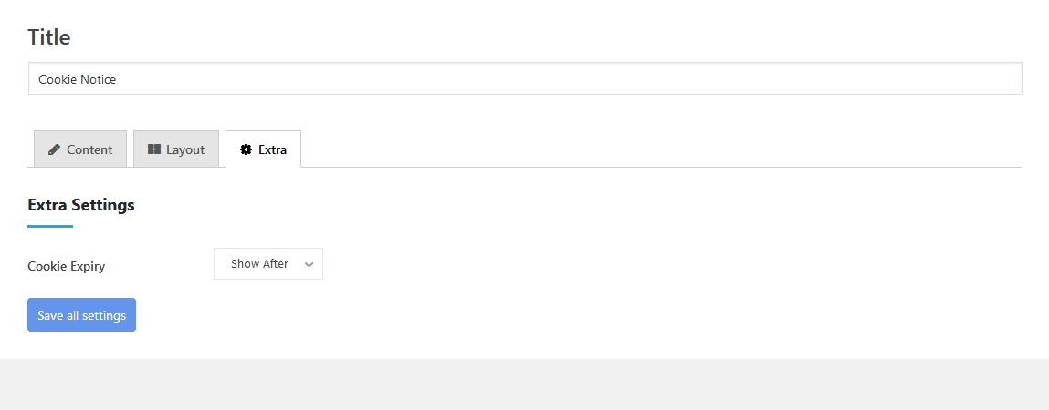1049x410 pixels.
Task: Click the word 'Layout' on its tab
Action: coord(185,149)
